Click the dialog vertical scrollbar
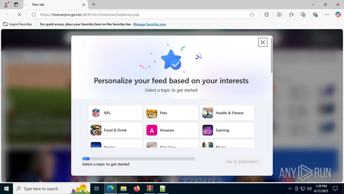The image size is (344, 194). (x=272, y=56)
